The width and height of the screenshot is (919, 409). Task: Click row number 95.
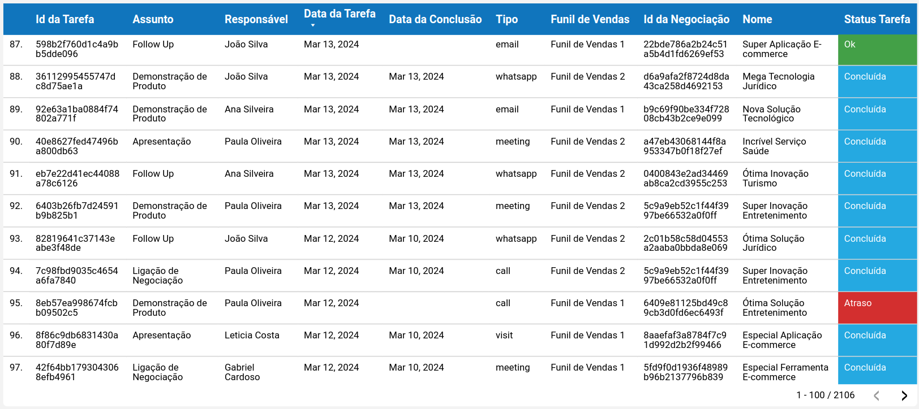(16, 303)
